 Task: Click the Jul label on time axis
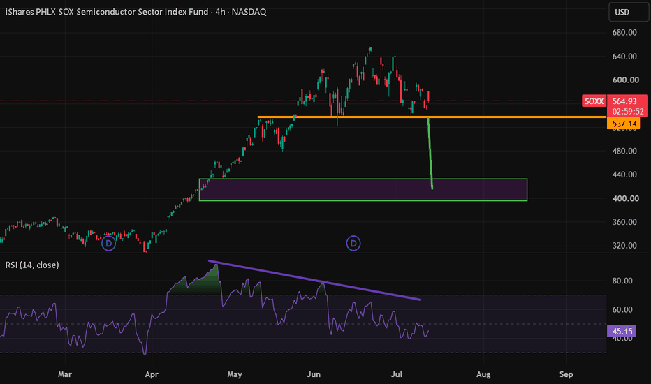[397, 374]
